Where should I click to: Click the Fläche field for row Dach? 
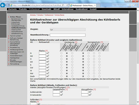click(x=42, y=76)
